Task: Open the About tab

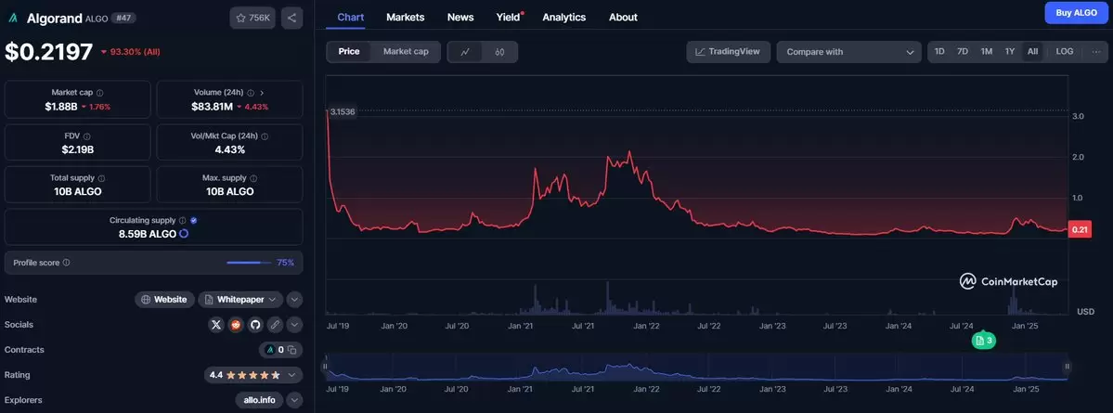Action: (x=623, y=17)
